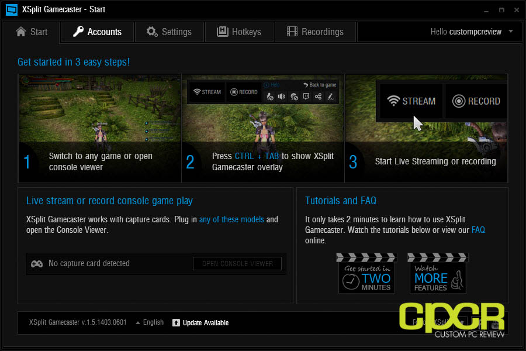
Task: Open the FAQ link
Action: [x=478, y=230]
